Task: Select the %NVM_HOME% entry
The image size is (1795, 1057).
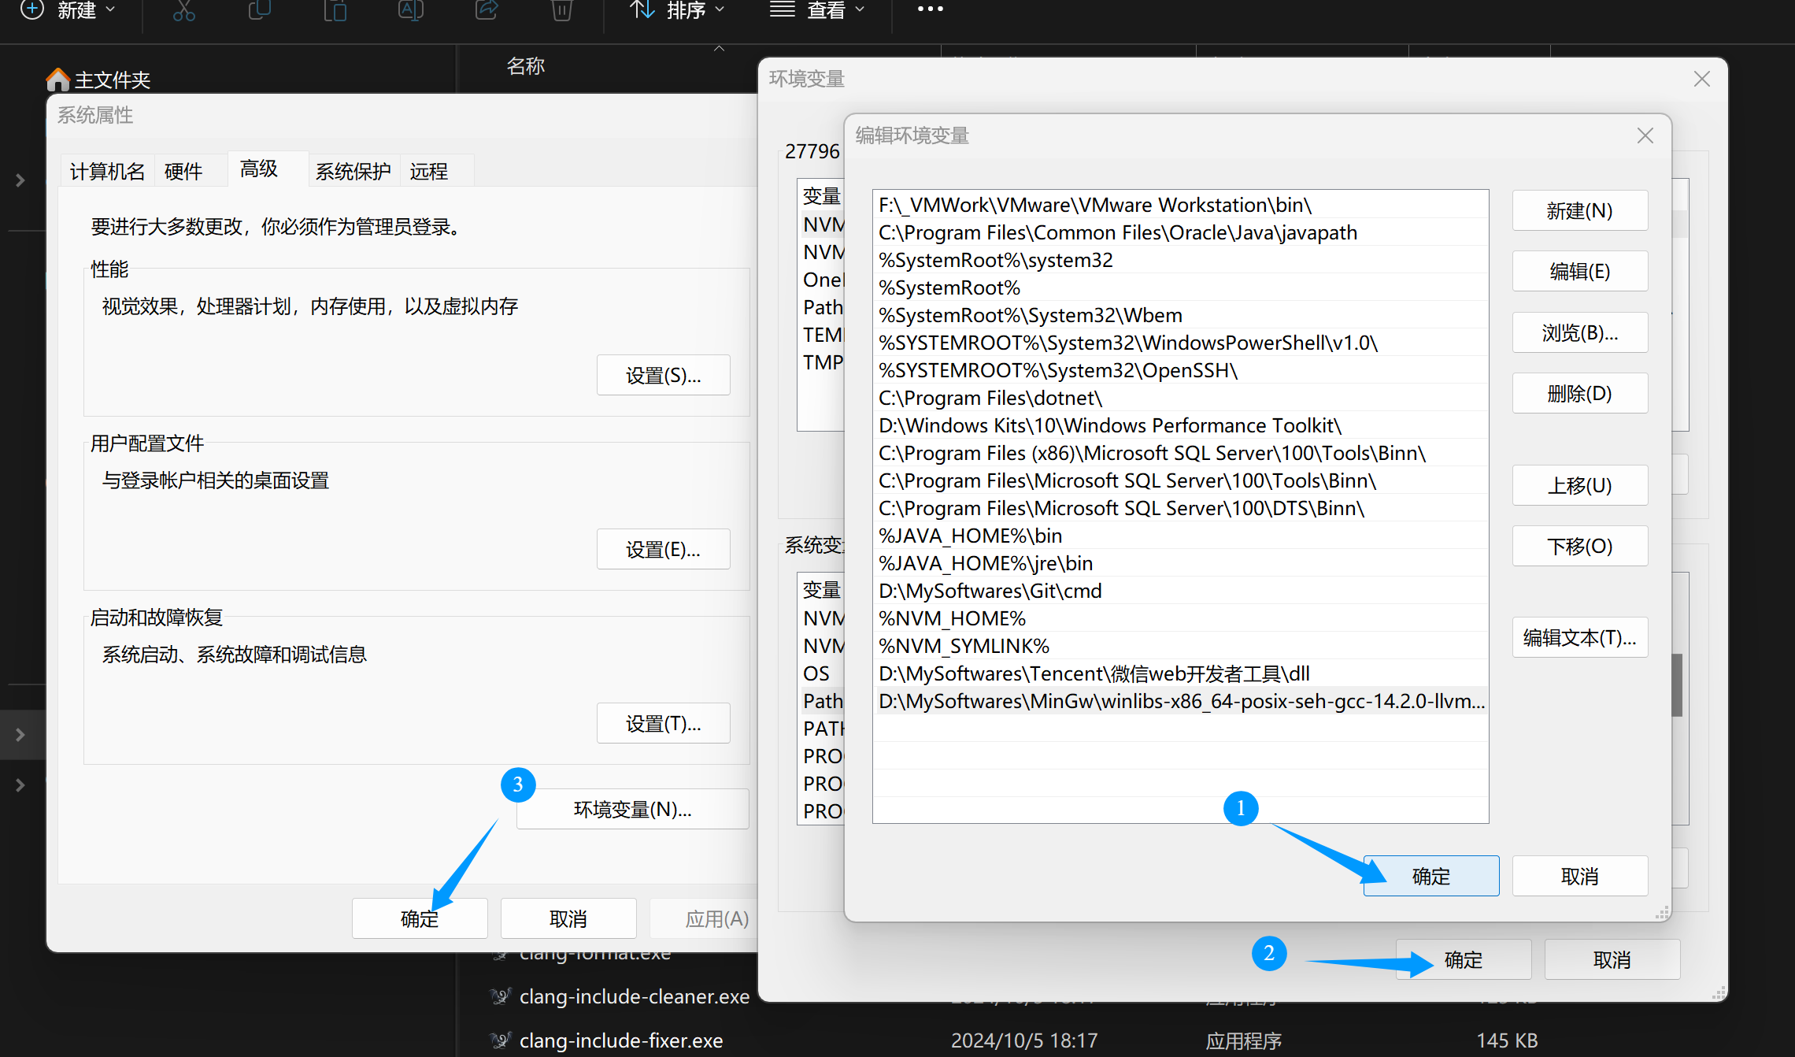Action: (x=1181, y=618)
